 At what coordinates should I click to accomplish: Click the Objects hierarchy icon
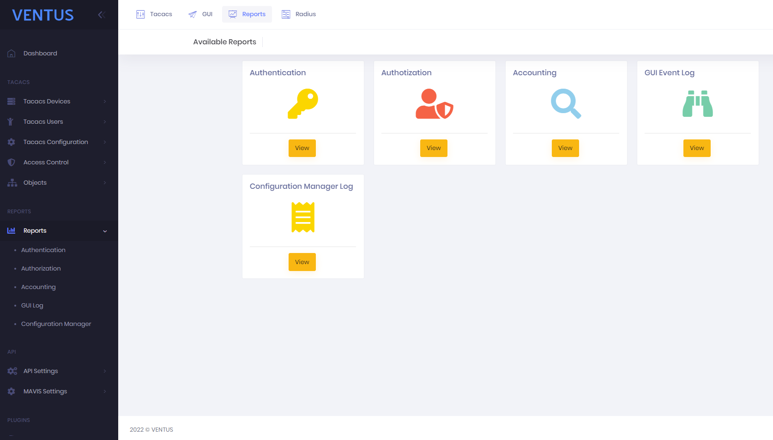[x=12, y=183]
